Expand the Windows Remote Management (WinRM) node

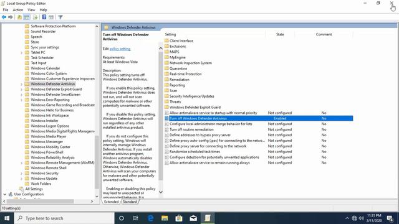(21, 163)
